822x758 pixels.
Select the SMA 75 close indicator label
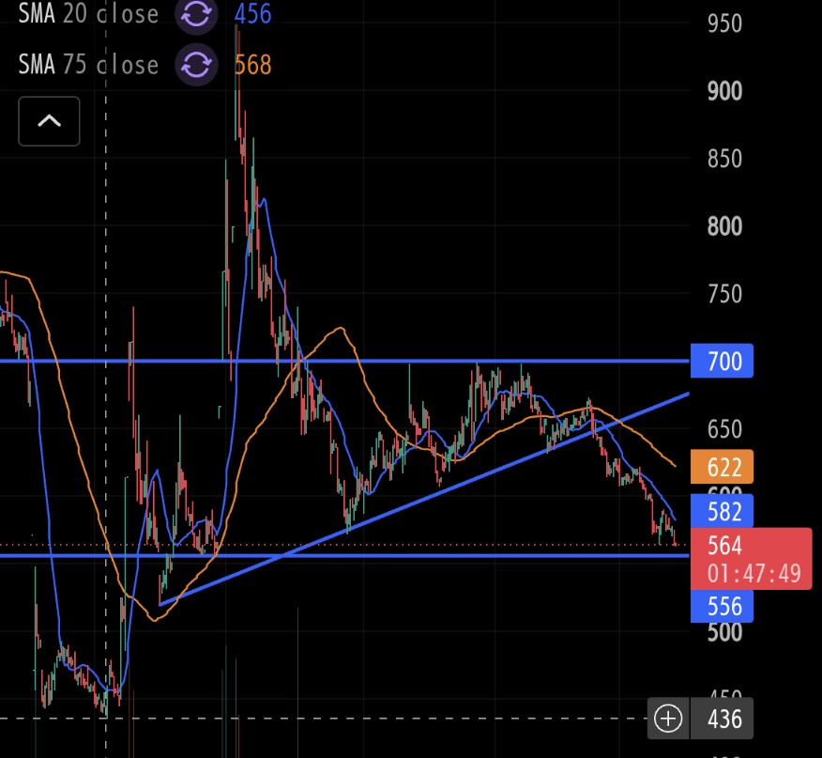coord(88,65)
